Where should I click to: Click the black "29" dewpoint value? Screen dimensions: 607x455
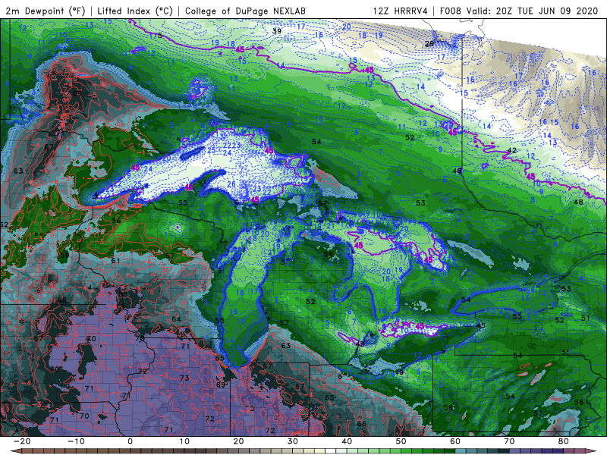(x=429, y=44)
